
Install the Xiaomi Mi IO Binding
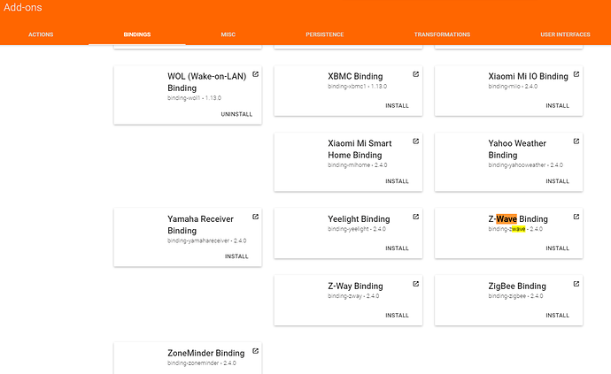click(x=557, y=105)
